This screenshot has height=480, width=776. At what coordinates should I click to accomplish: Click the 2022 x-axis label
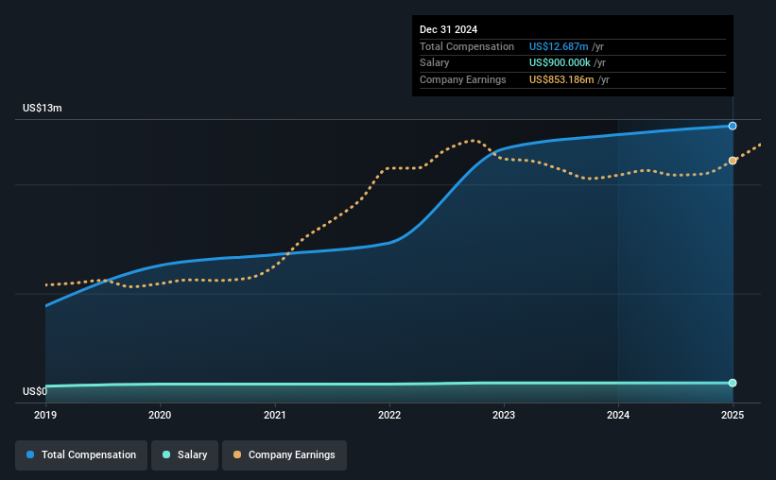(x=389, y=415)
